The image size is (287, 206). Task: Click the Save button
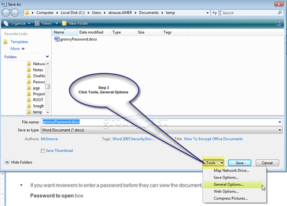tap(239, 163)
